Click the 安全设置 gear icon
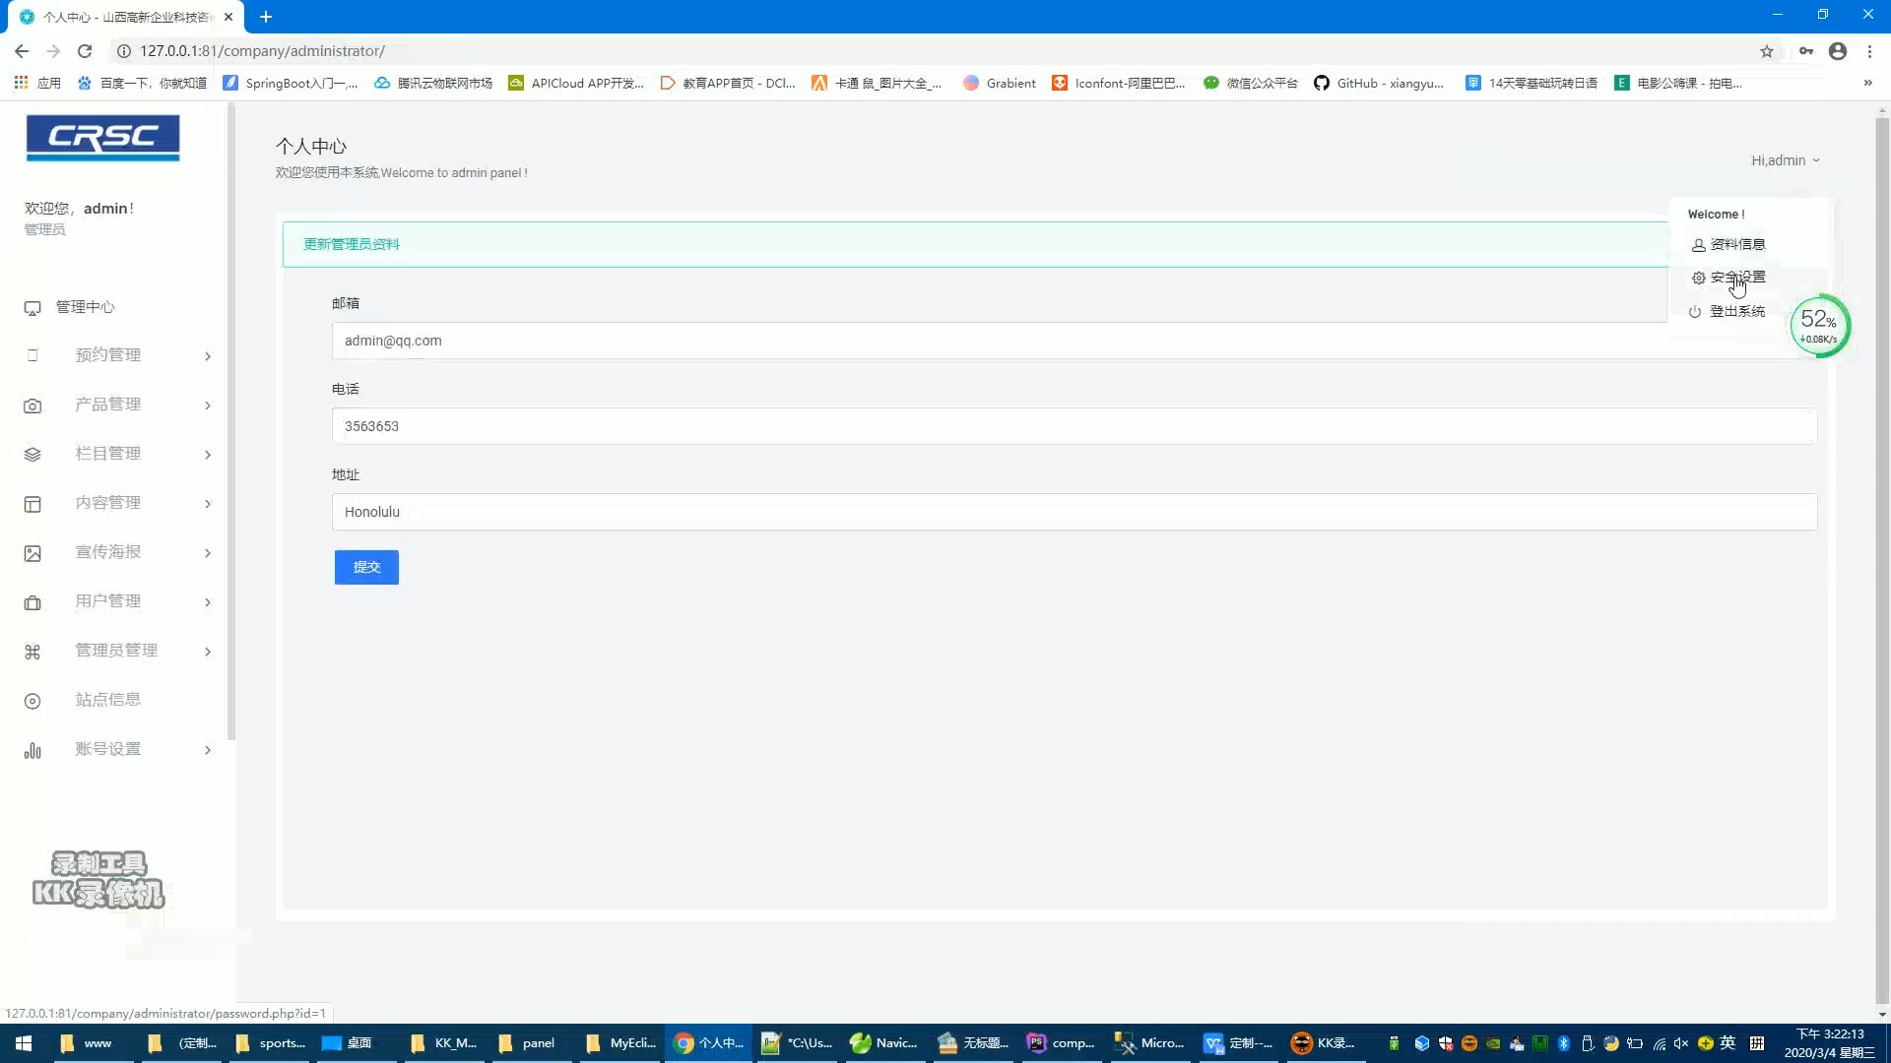1891x1063 pixels. coord(1698,278)
